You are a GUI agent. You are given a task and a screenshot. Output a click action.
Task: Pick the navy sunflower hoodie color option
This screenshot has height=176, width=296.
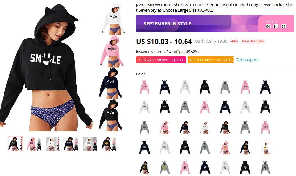245,147
